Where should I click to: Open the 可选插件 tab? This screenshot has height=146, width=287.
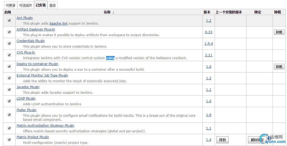coord(25,6)
